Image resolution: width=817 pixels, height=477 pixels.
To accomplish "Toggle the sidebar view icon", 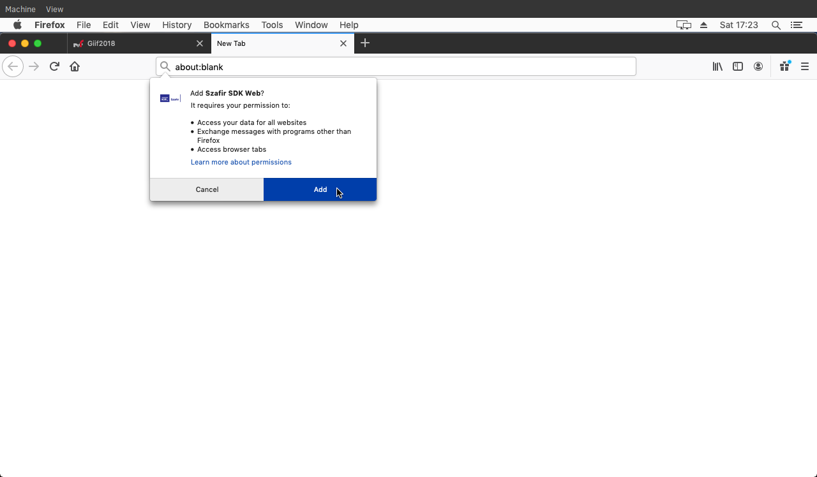I will [738, 66].
